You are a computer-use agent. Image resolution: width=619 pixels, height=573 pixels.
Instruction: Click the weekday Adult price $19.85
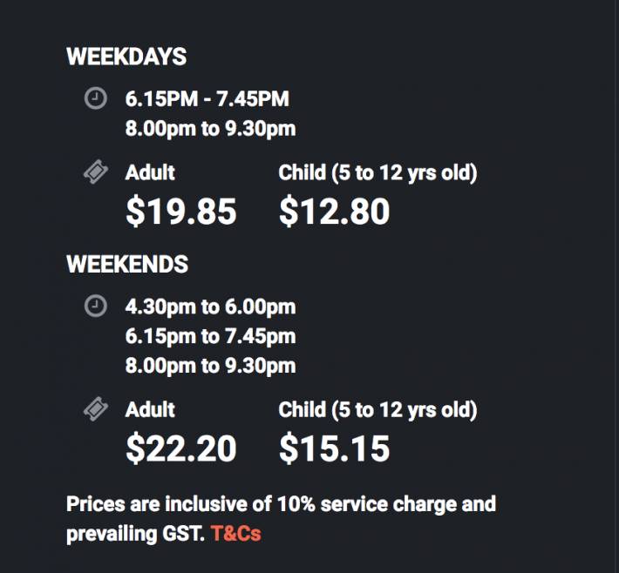pyautogui.click(x=180, y=211)
